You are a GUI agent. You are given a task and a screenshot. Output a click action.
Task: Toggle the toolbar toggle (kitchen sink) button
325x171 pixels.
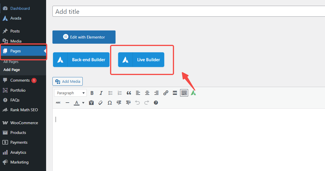point(184,93)
